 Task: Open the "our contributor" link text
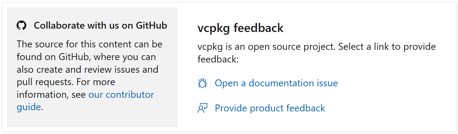pyautogui.click(x=121, y=95)
